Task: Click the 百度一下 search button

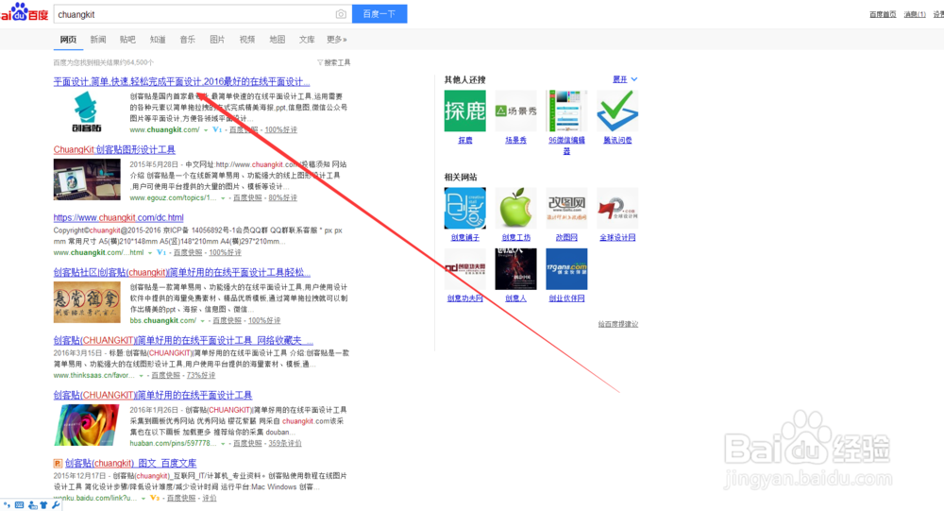Action: (379, 14)
